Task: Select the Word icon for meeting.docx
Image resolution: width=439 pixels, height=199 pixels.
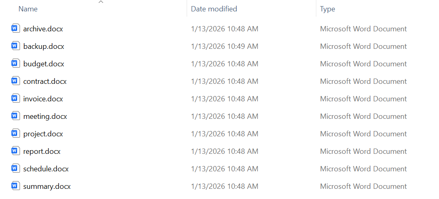Action: click(x=15, y=116)
